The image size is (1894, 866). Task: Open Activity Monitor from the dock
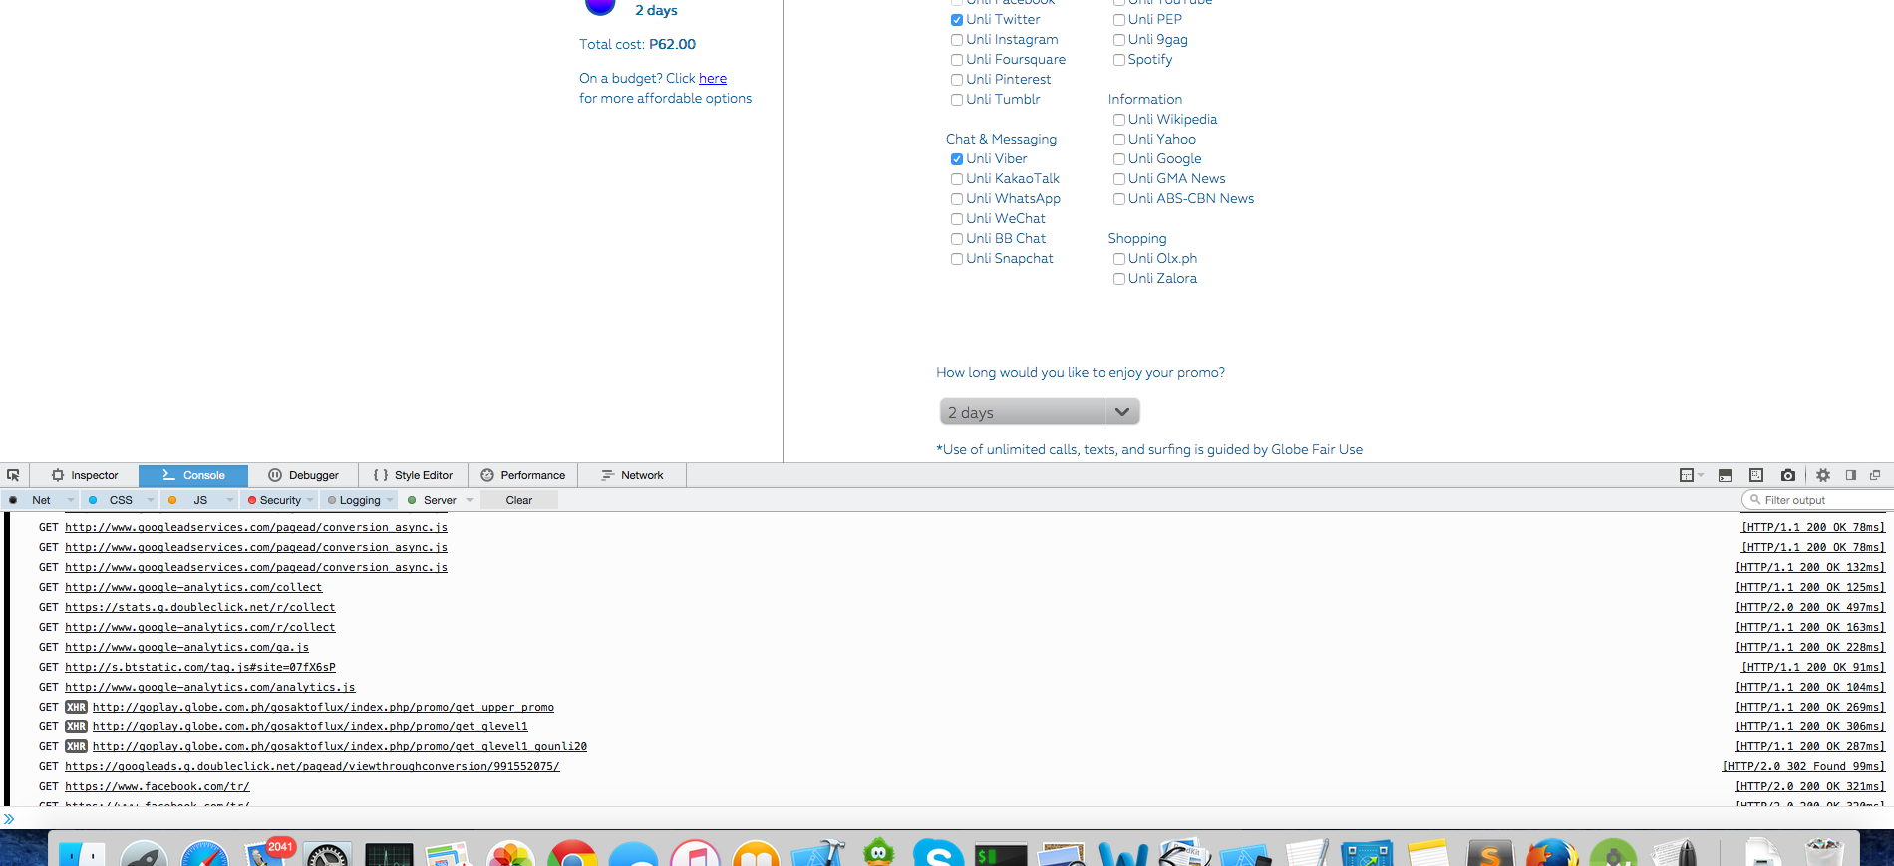point(389,854)
